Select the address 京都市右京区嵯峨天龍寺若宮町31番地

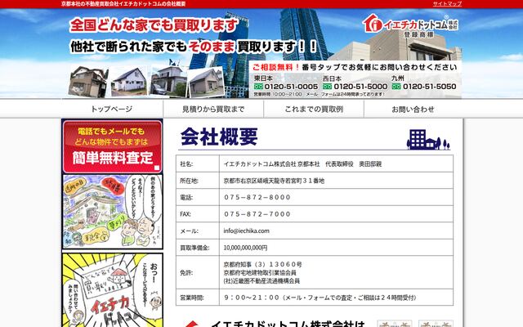(x=274, y=181)
